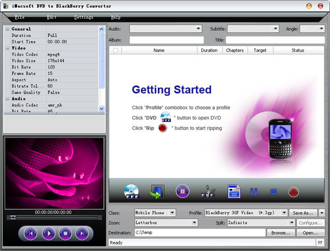Click the purple round clip toolbar icon
Viewport: 330px width, 251px height.
[x=183, y=191]
